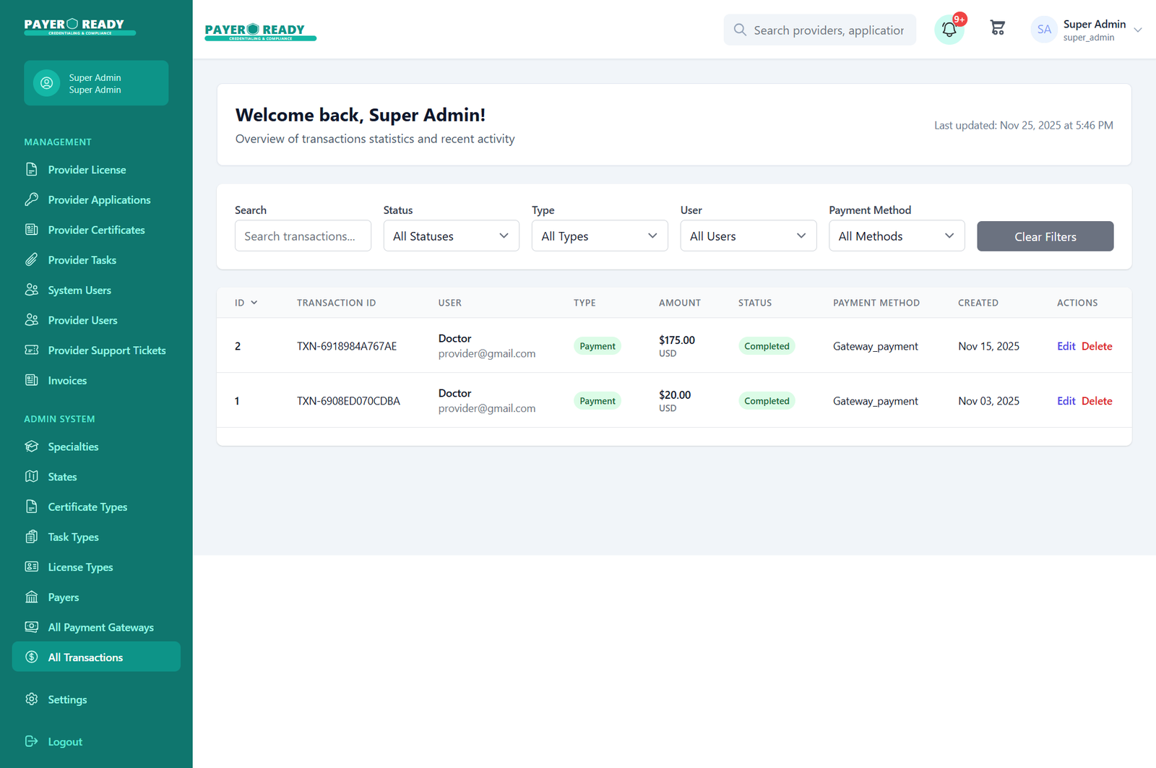Expand the All Types dropdown
The width and height of the screenshot is (1156, 768).
(x=599, y=236)
